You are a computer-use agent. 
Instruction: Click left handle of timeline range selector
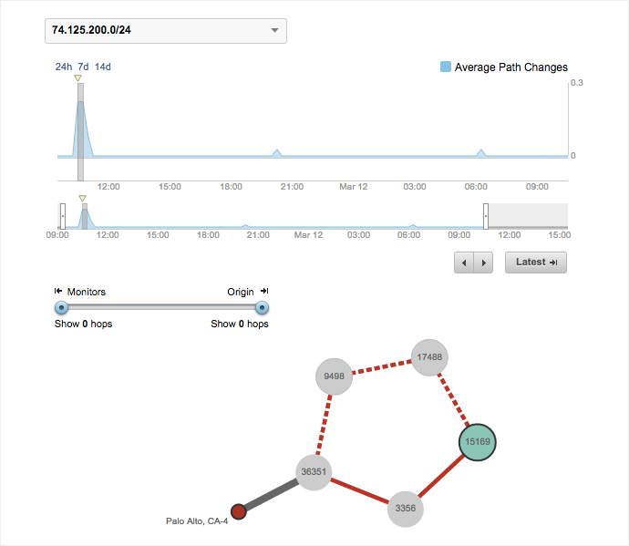click(62, 216)
